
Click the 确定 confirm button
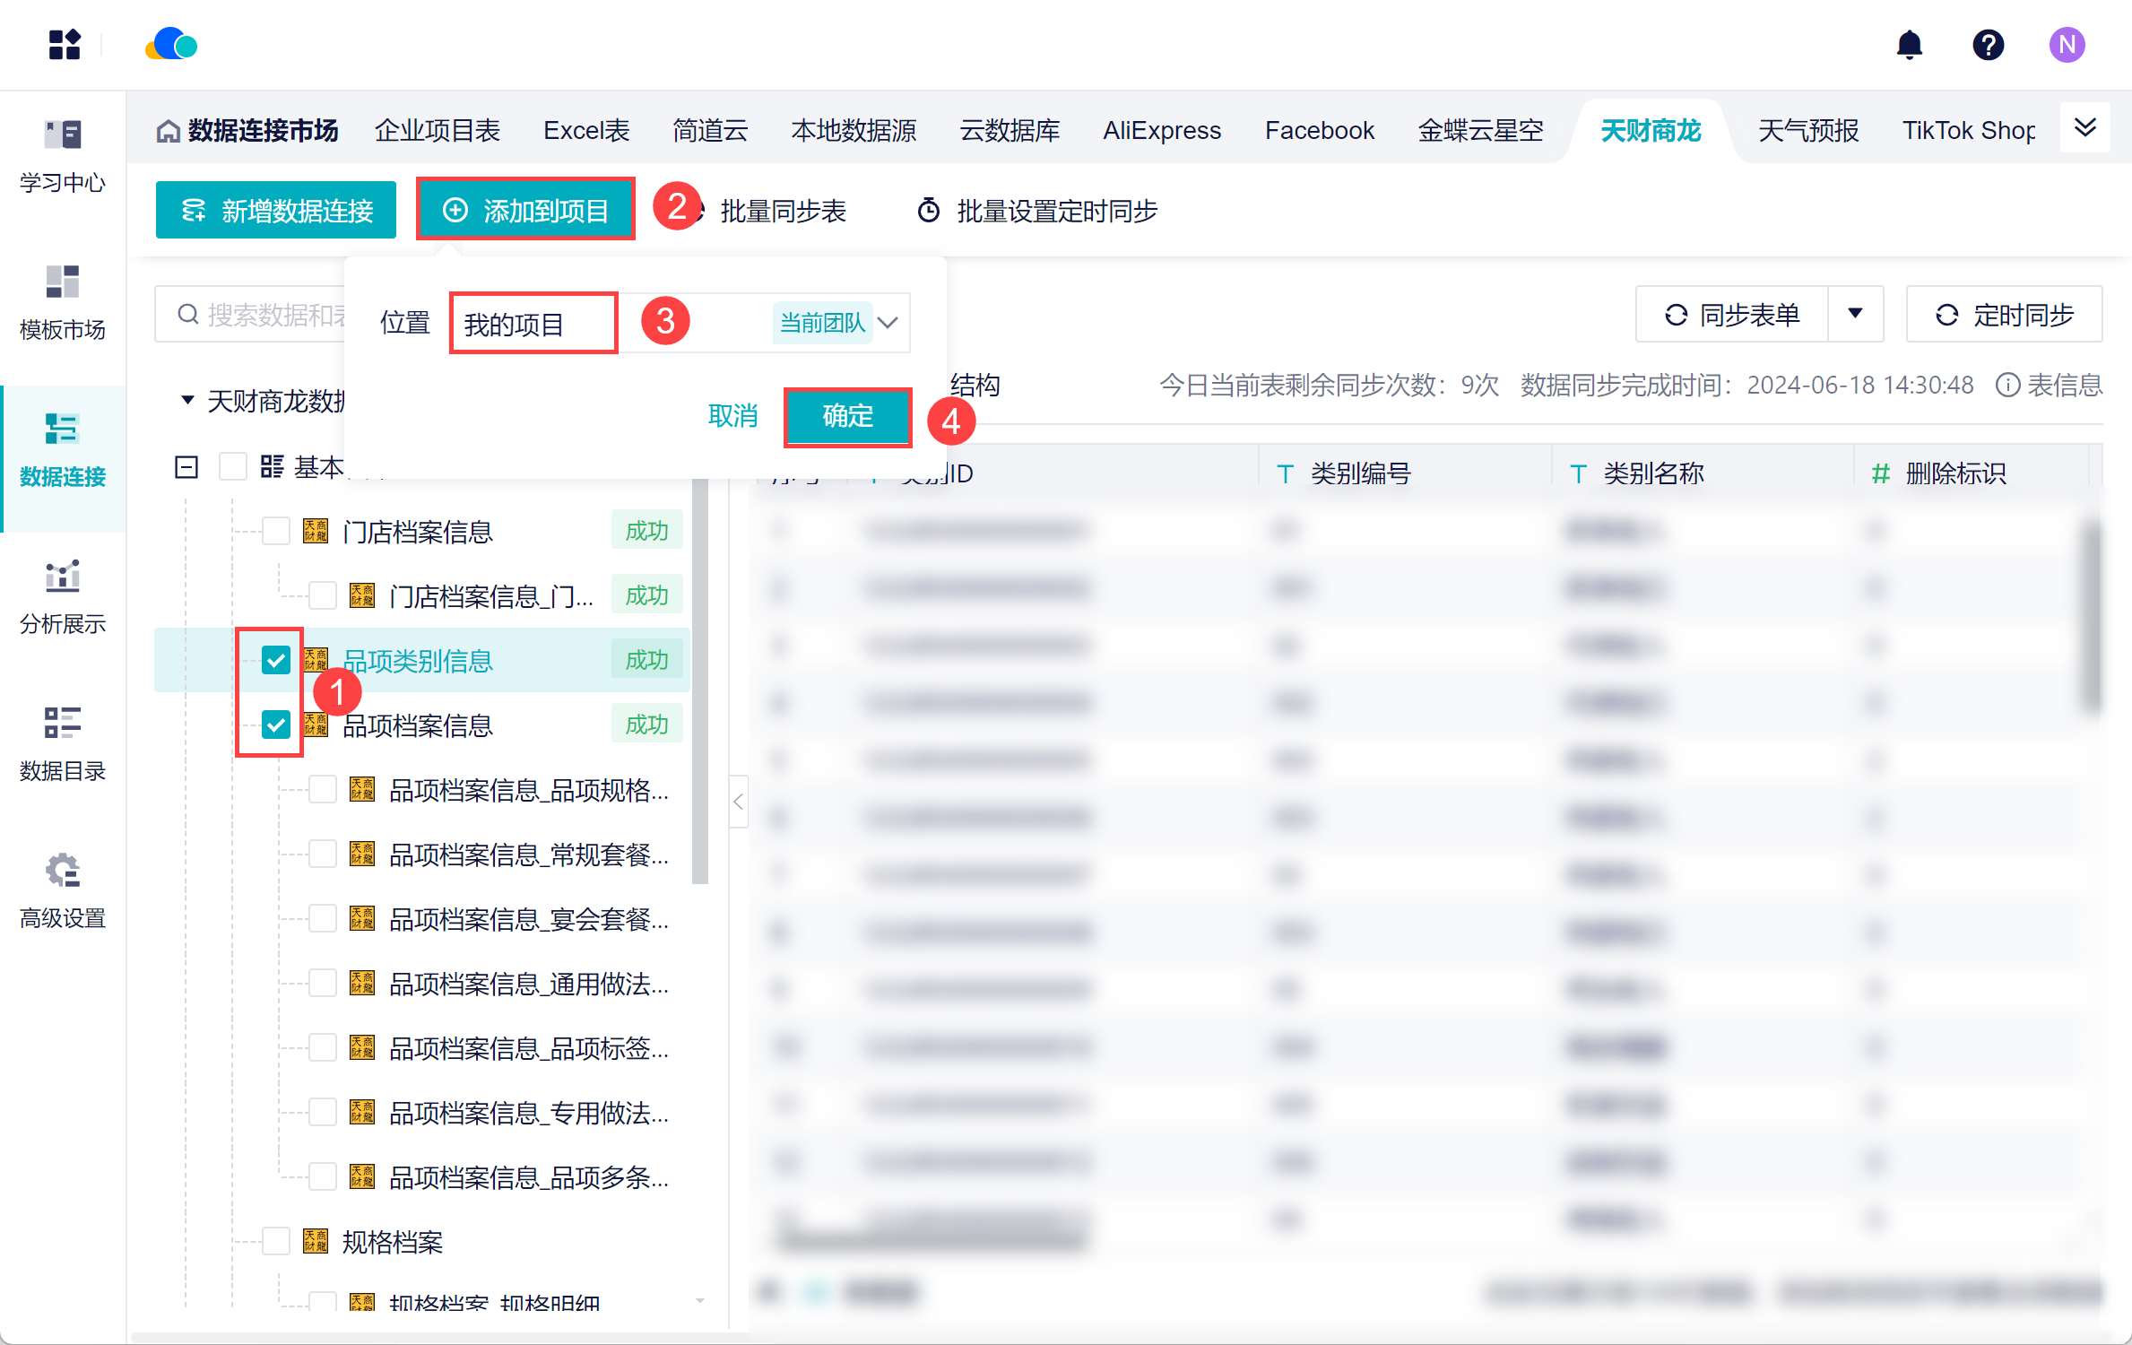tap(847, 416)
